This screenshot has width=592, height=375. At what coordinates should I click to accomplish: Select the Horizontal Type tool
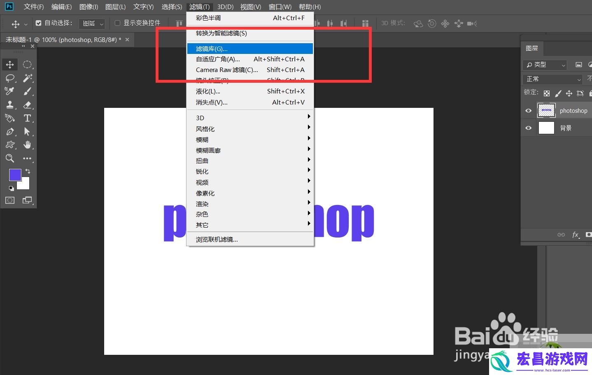point(27,118)
